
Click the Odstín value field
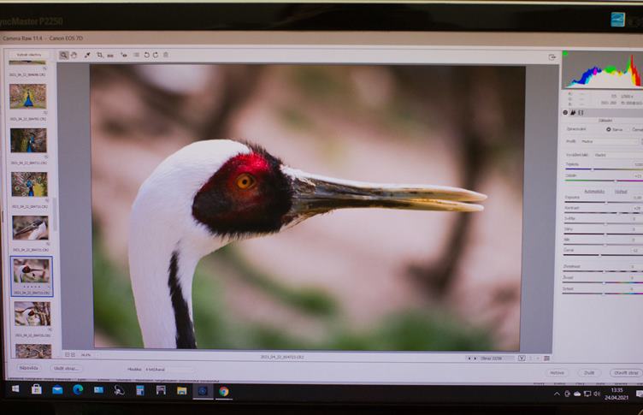tap(638, 175)
